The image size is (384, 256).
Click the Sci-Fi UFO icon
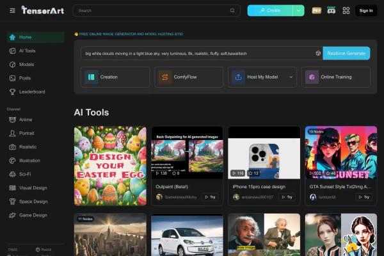12,174
